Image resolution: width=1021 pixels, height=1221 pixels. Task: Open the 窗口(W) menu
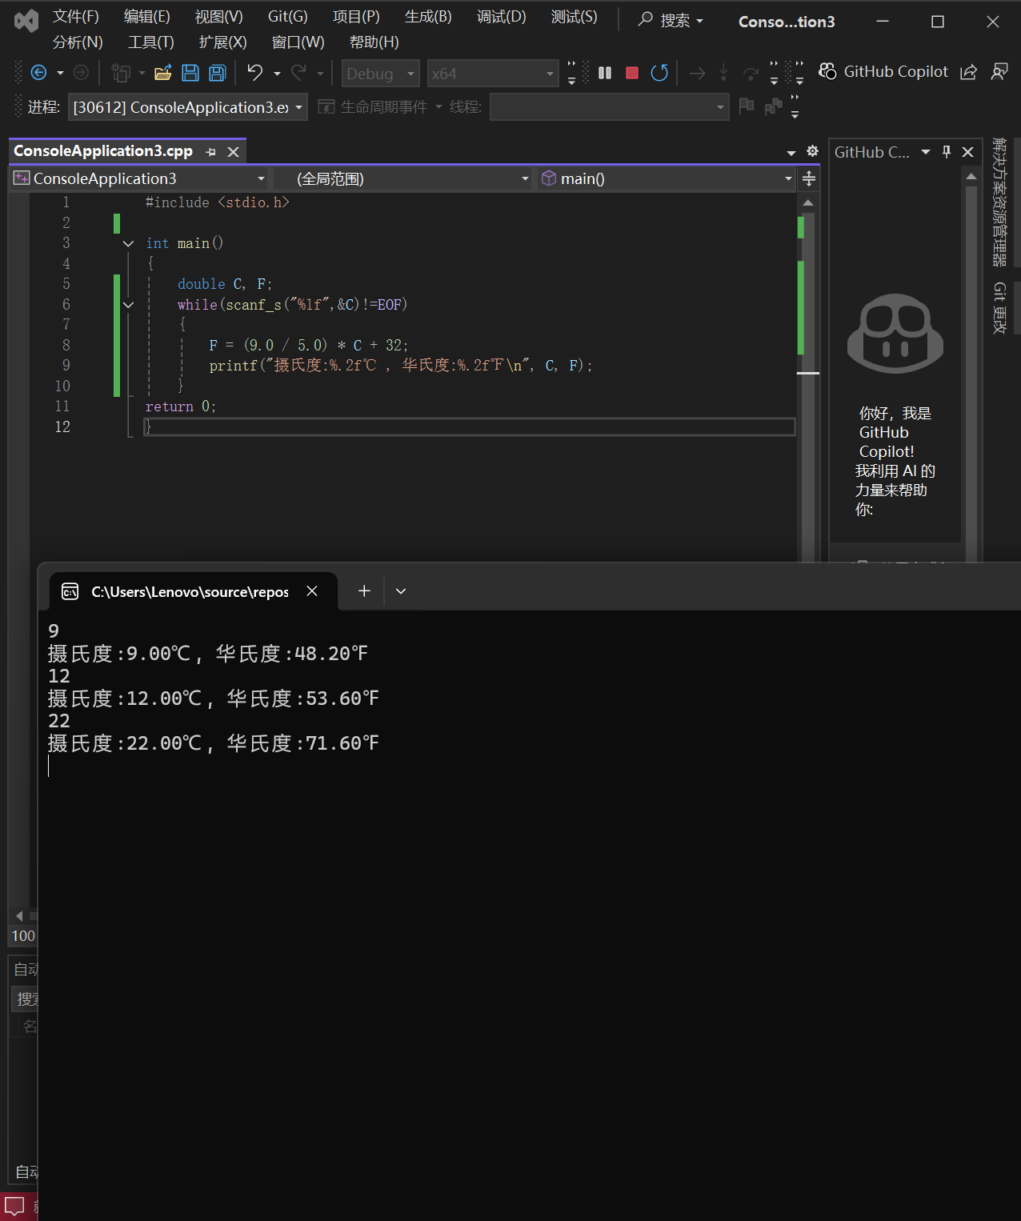pos(298,42)
